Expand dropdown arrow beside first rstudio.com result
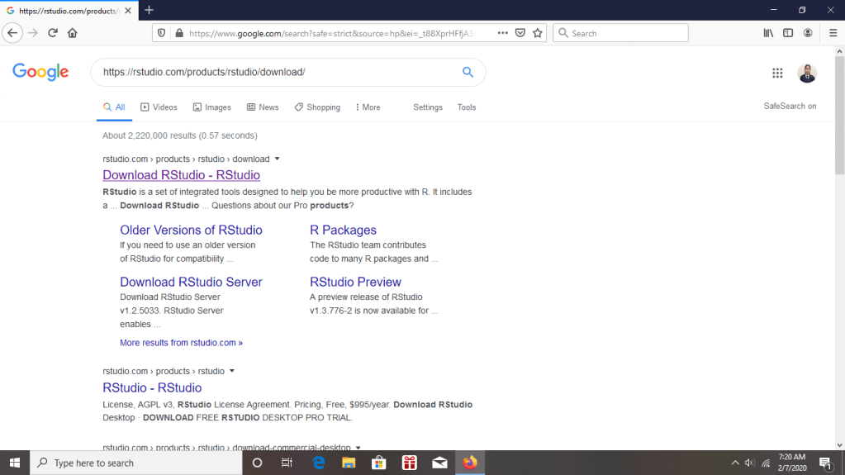Image resolution: width=845 pixels, height=475 pixels. coord(278,159)
